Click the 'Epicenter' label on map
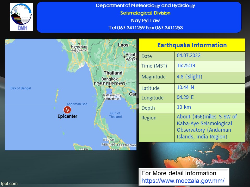250x187 pixels. 67,116
